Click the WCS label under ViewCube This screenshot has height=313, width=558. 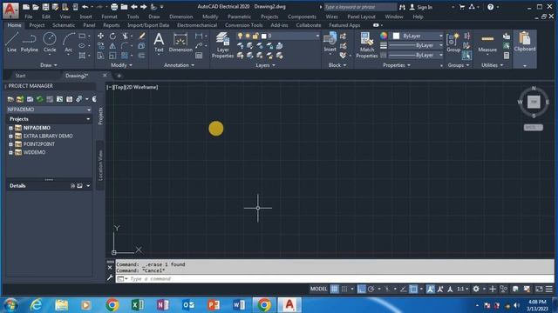pos(533,128)
